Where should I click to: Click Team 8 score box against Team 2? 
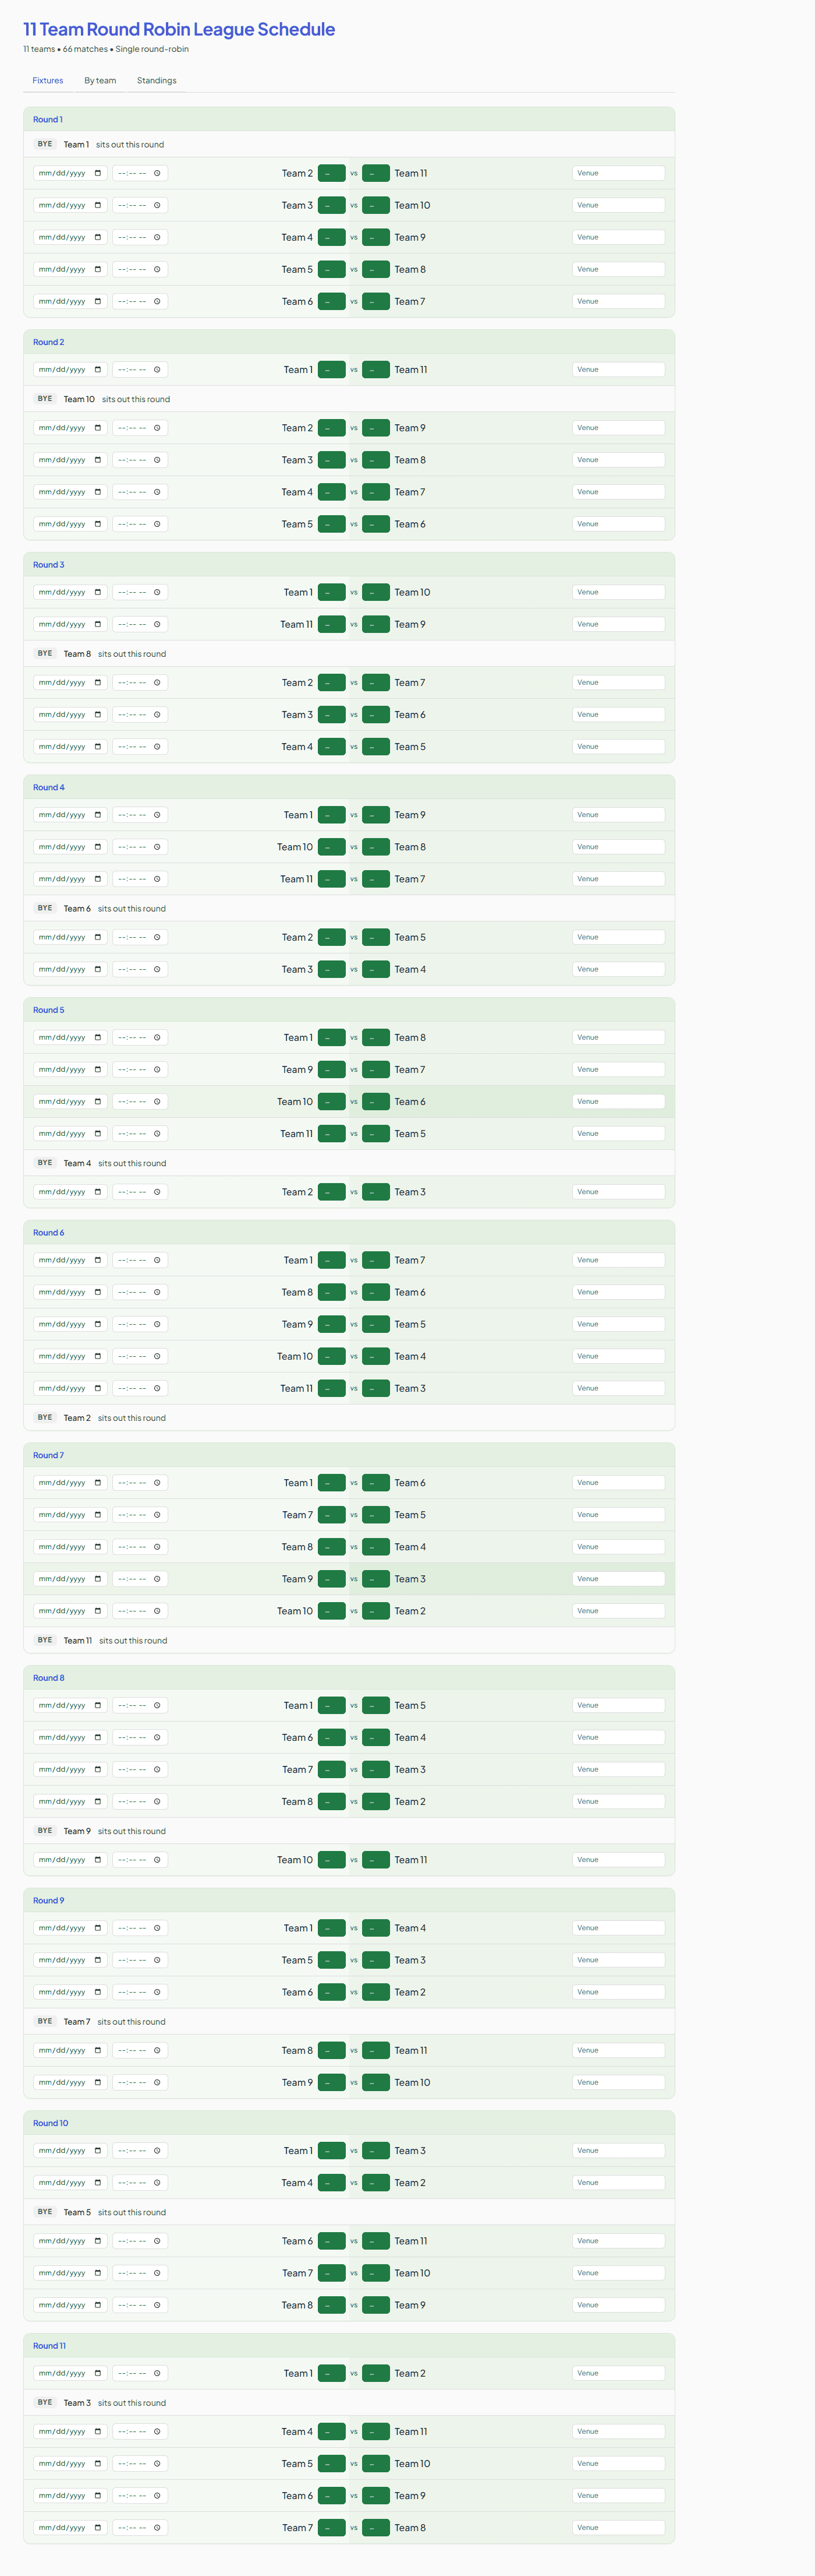pos(332,1801)
